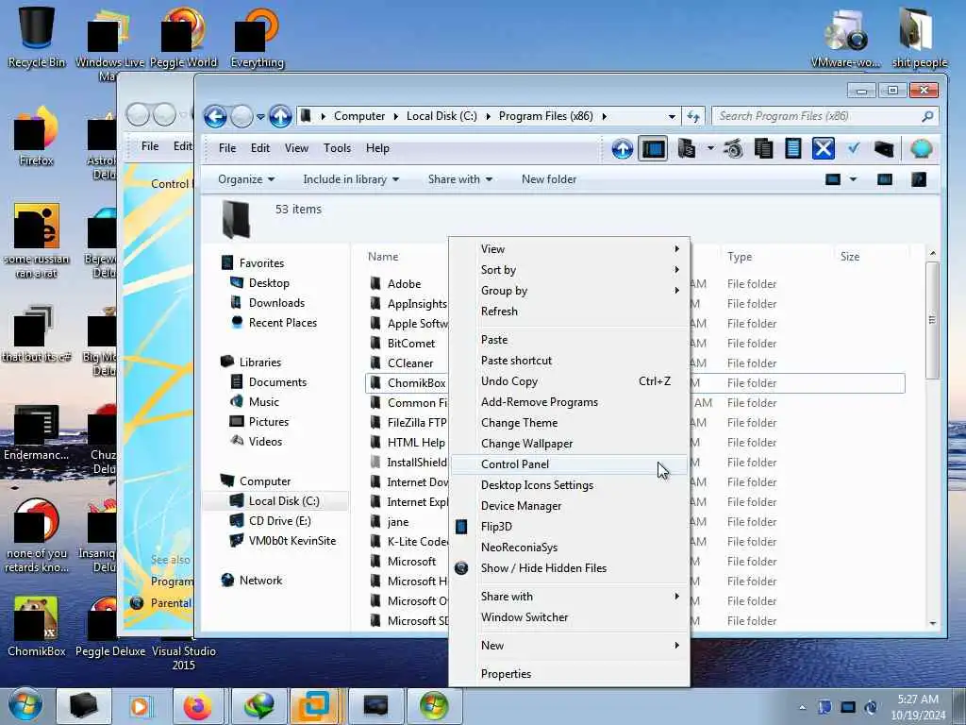
Task: Click the Internet Download Manager taskbar icon
Action: pyautogui.click(x=258, y=706)
